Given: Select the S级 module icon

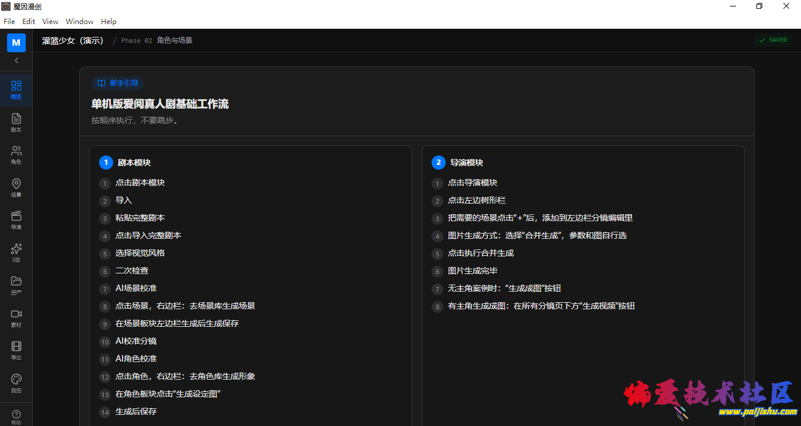Looking at the screenshot, I should 16,253.
